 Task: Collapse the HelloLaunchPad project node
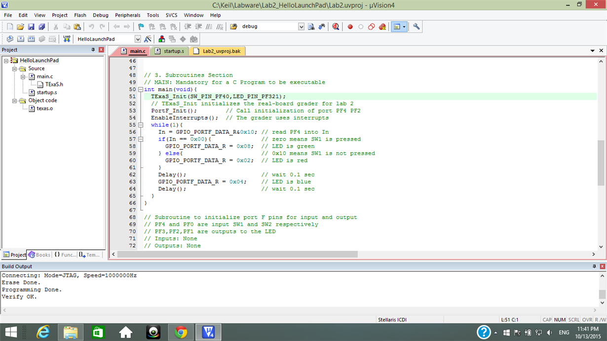coord(6,61)
